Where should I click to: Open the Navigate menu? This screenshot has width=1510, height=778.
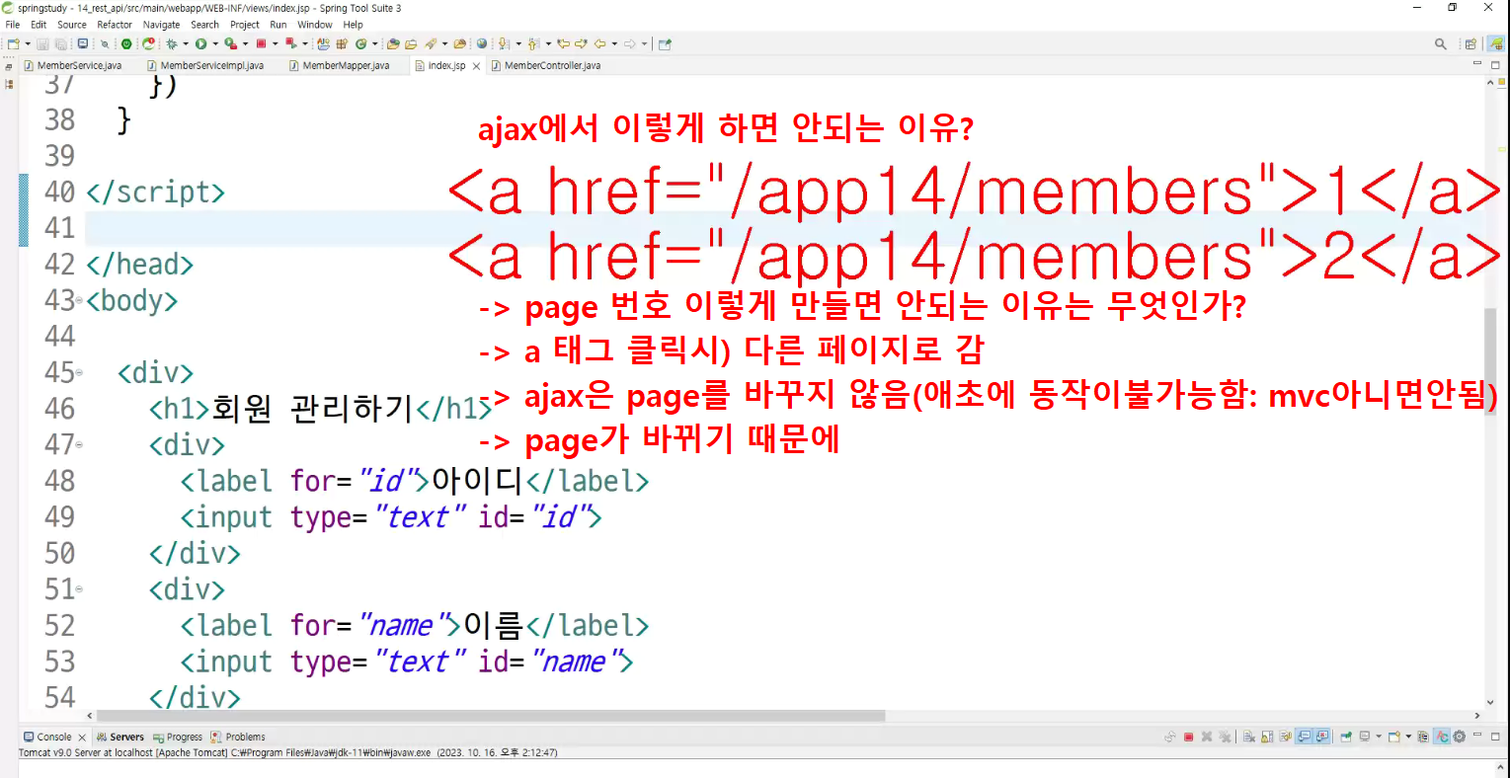click(161, 25)
